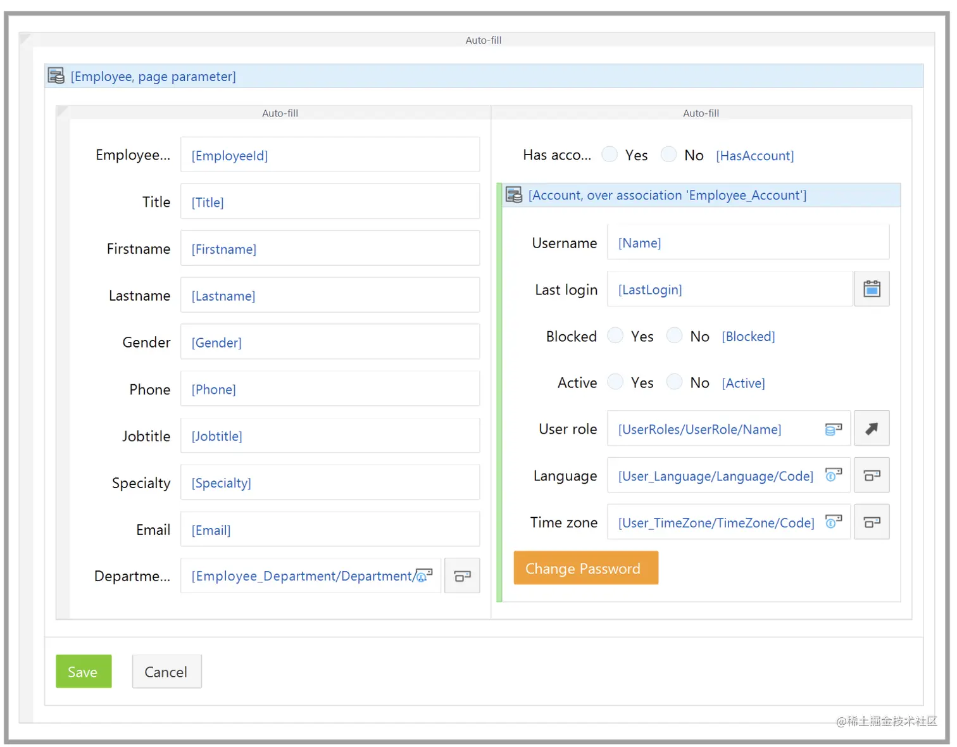Click the selector icon inside Language field
The height and width of the screenshot is (747, 957).
834,475
